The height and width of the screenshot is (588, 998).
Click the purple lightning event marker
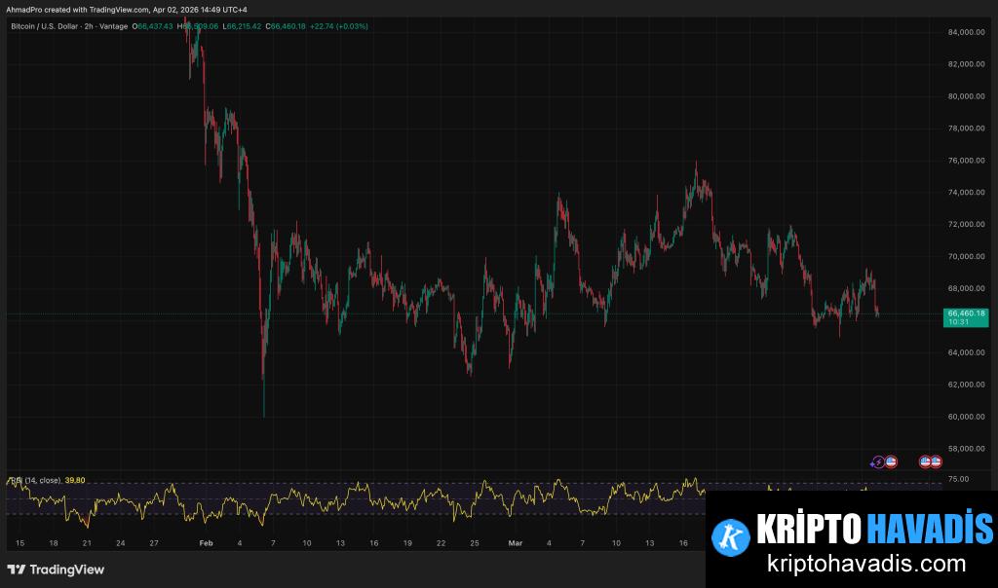878,462
